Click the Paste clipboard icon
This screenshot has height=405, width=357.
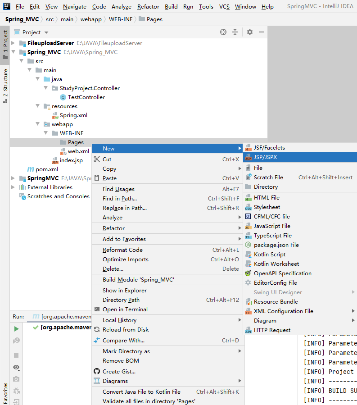tap(97, 178)
